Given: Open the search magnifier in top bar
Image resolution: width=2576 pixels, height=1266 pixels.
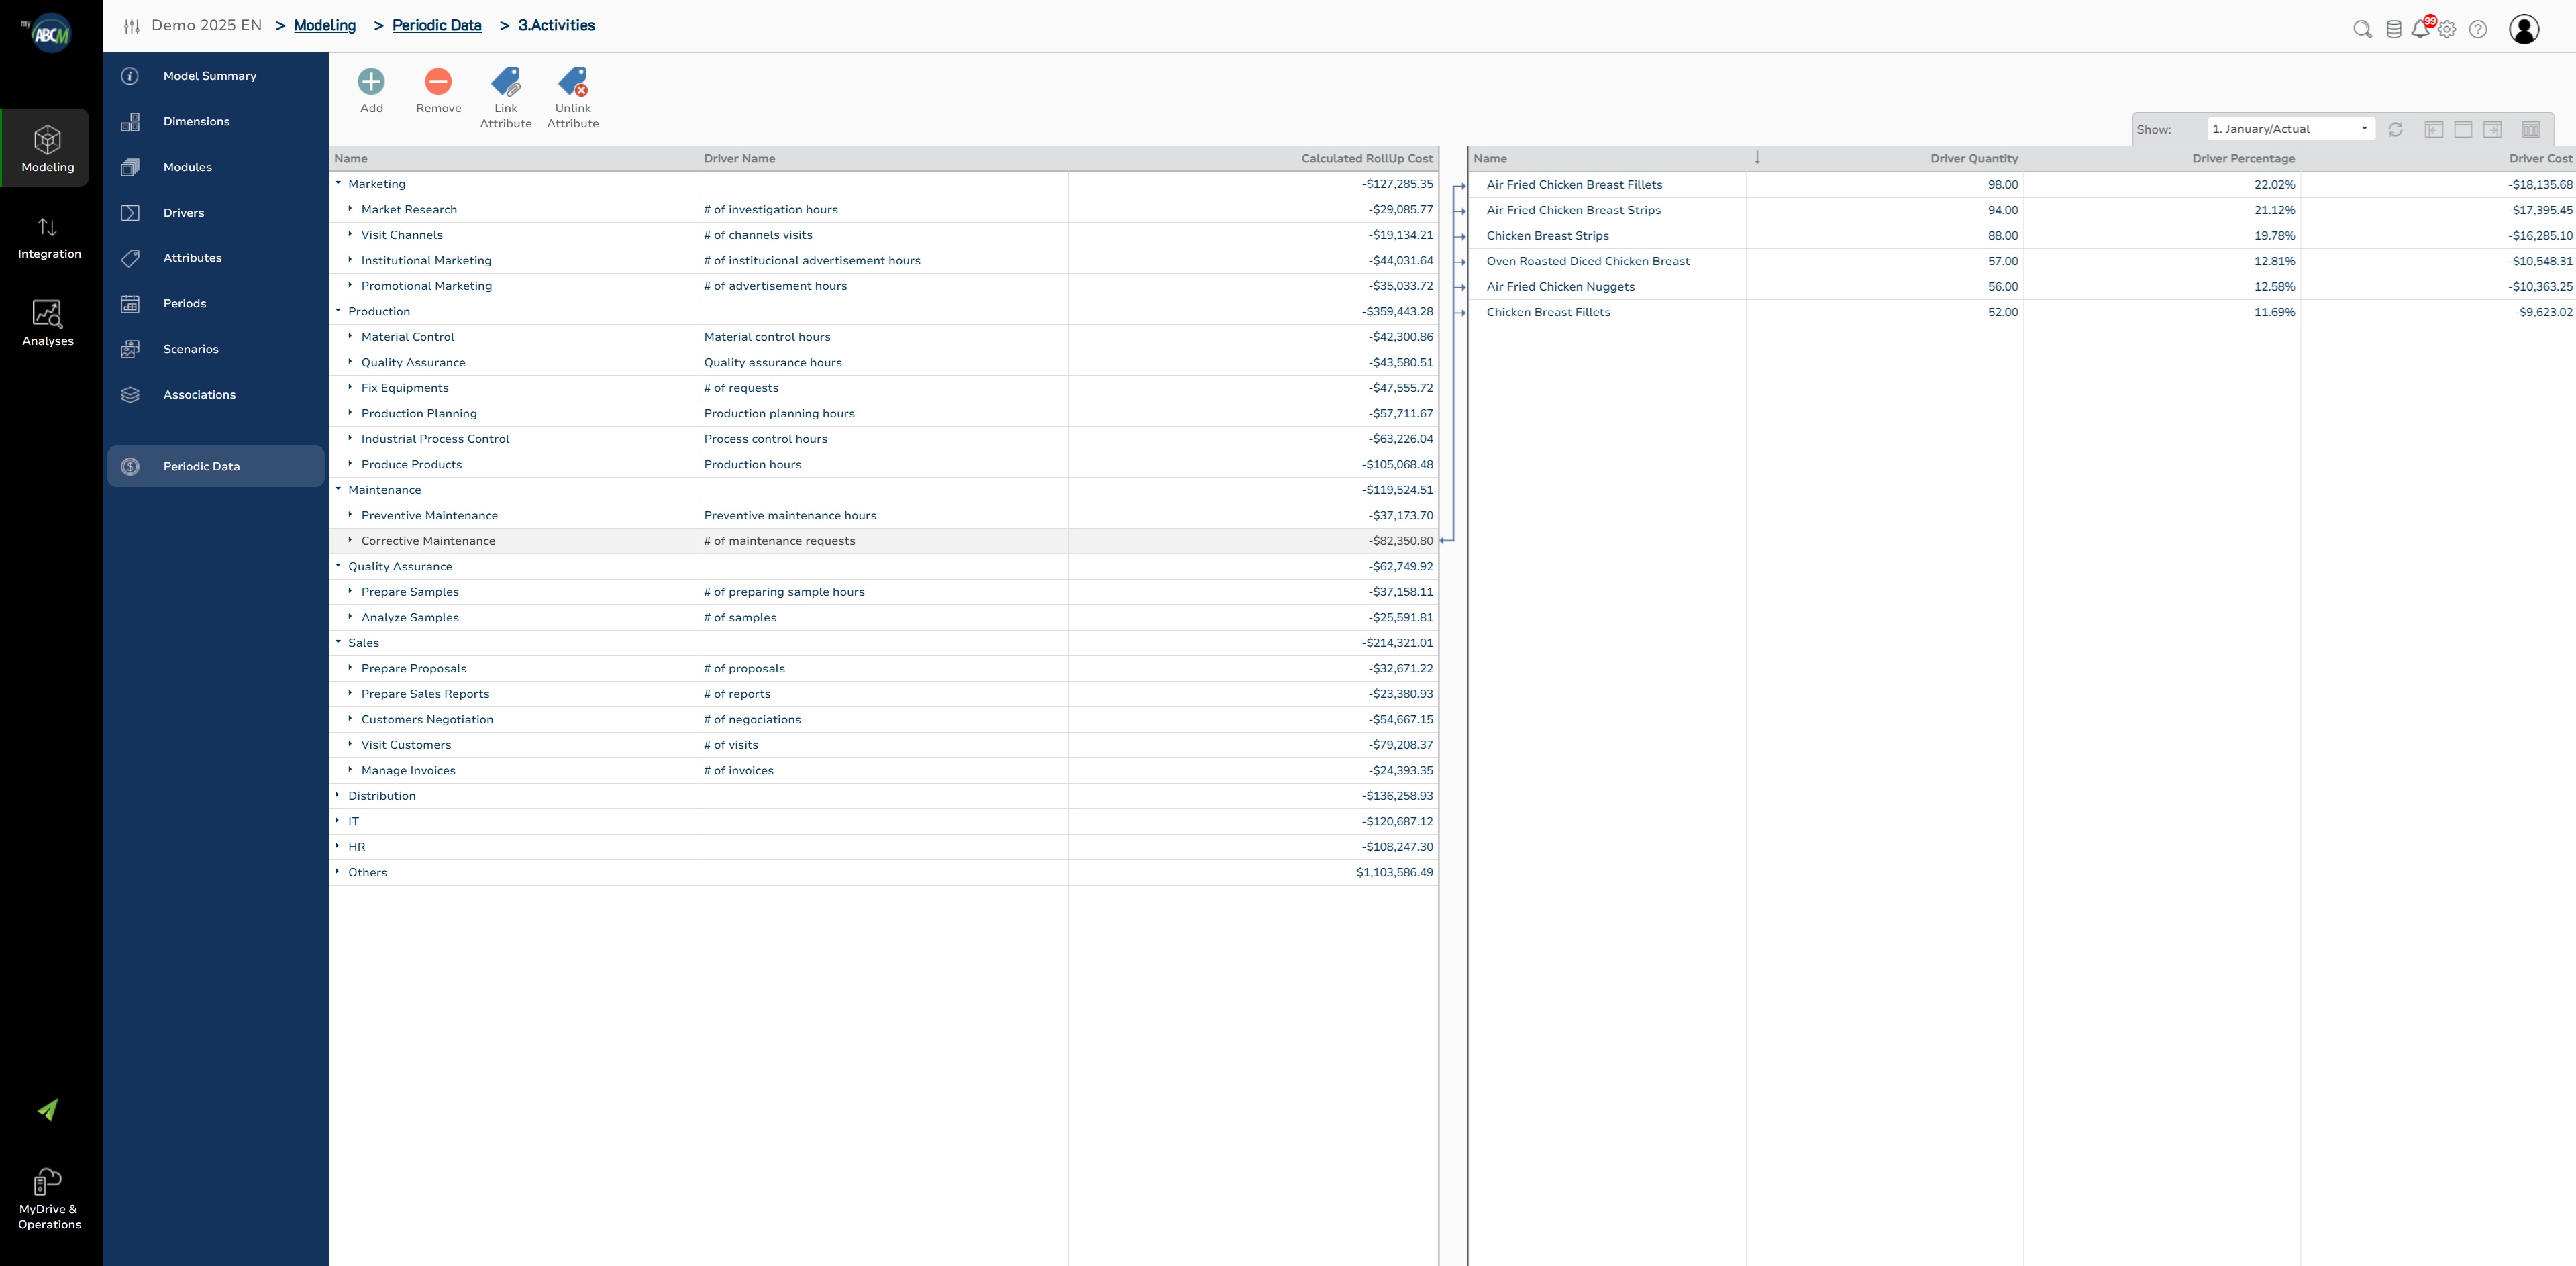Looking at the screenshot, I should (2362, 29).
